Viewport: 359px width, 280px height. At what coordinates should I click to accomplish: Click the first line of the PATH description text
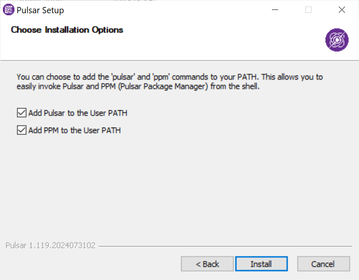point(169,77)
